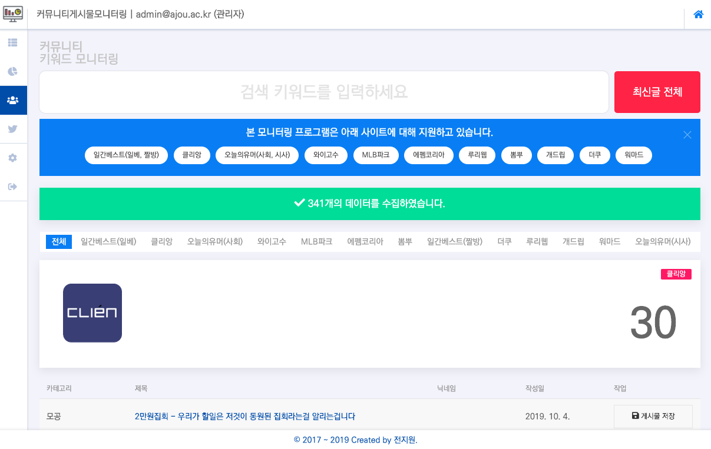Switch to the 에펨코리아 tab
The width and height of the screenshot is (711, 449).
365,241
